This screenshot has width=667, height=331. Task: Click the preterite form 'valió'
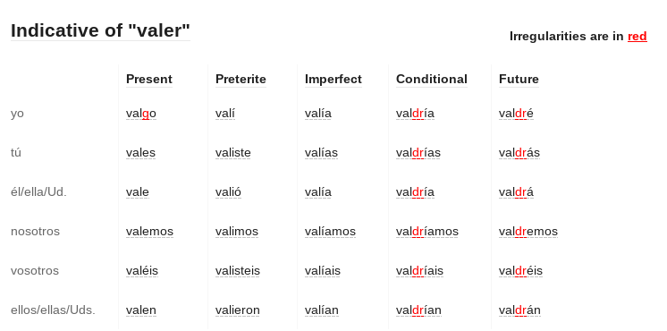tap(228, 192)
